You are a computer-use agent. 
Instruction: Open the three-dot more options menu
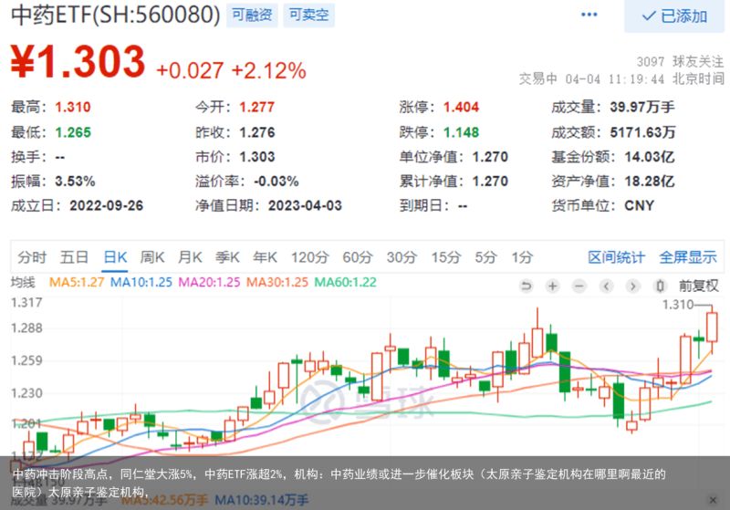coord(589,15)
